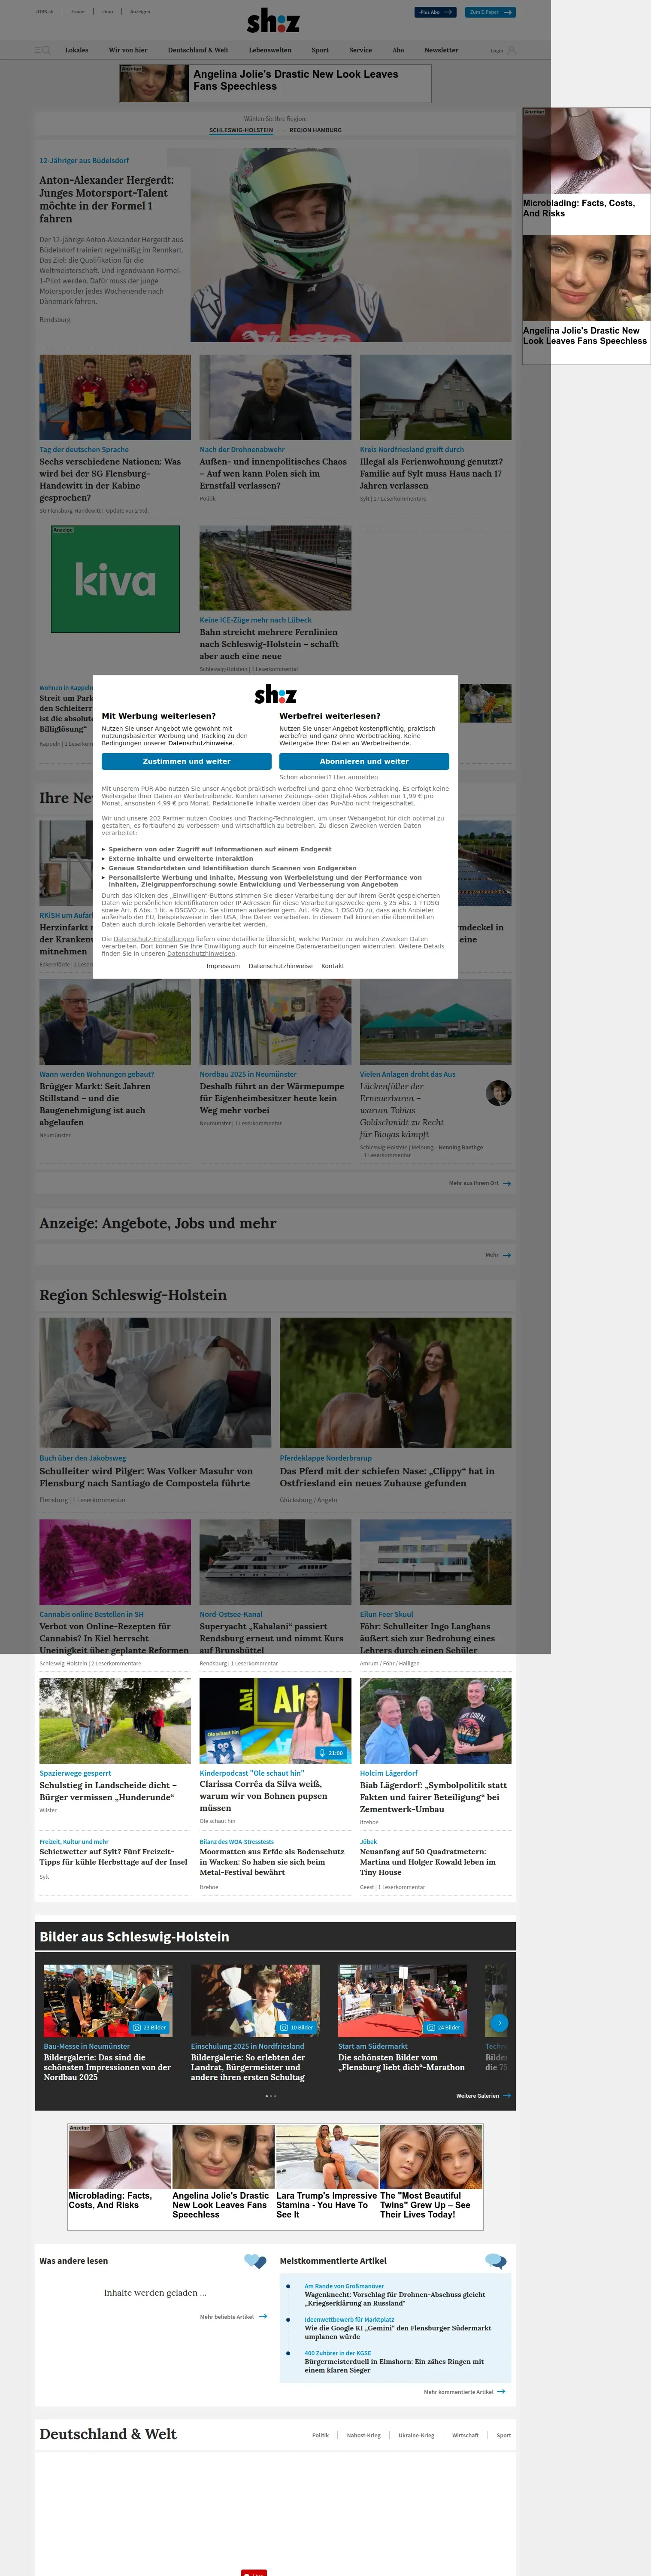Click the kiva advertisement logo
The height and width of the screenshot is (2576, 651).
(115, 580)
